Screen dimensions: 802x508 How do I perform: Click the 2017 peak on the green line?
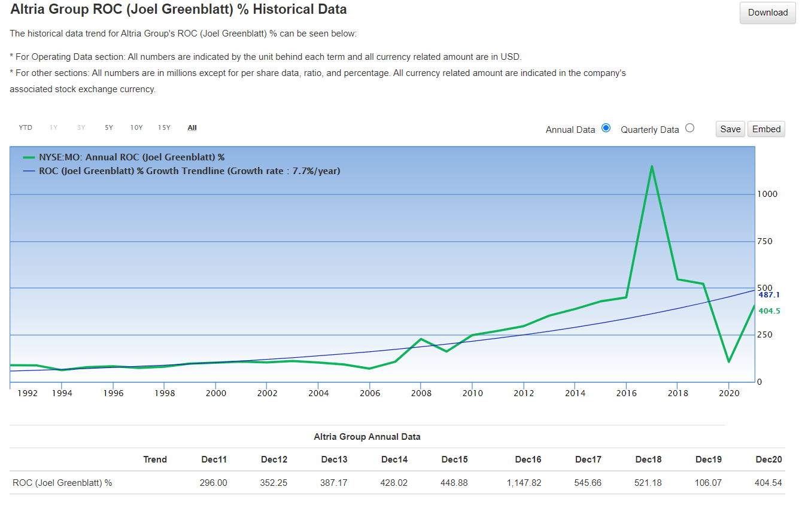(x=652, y=166)
